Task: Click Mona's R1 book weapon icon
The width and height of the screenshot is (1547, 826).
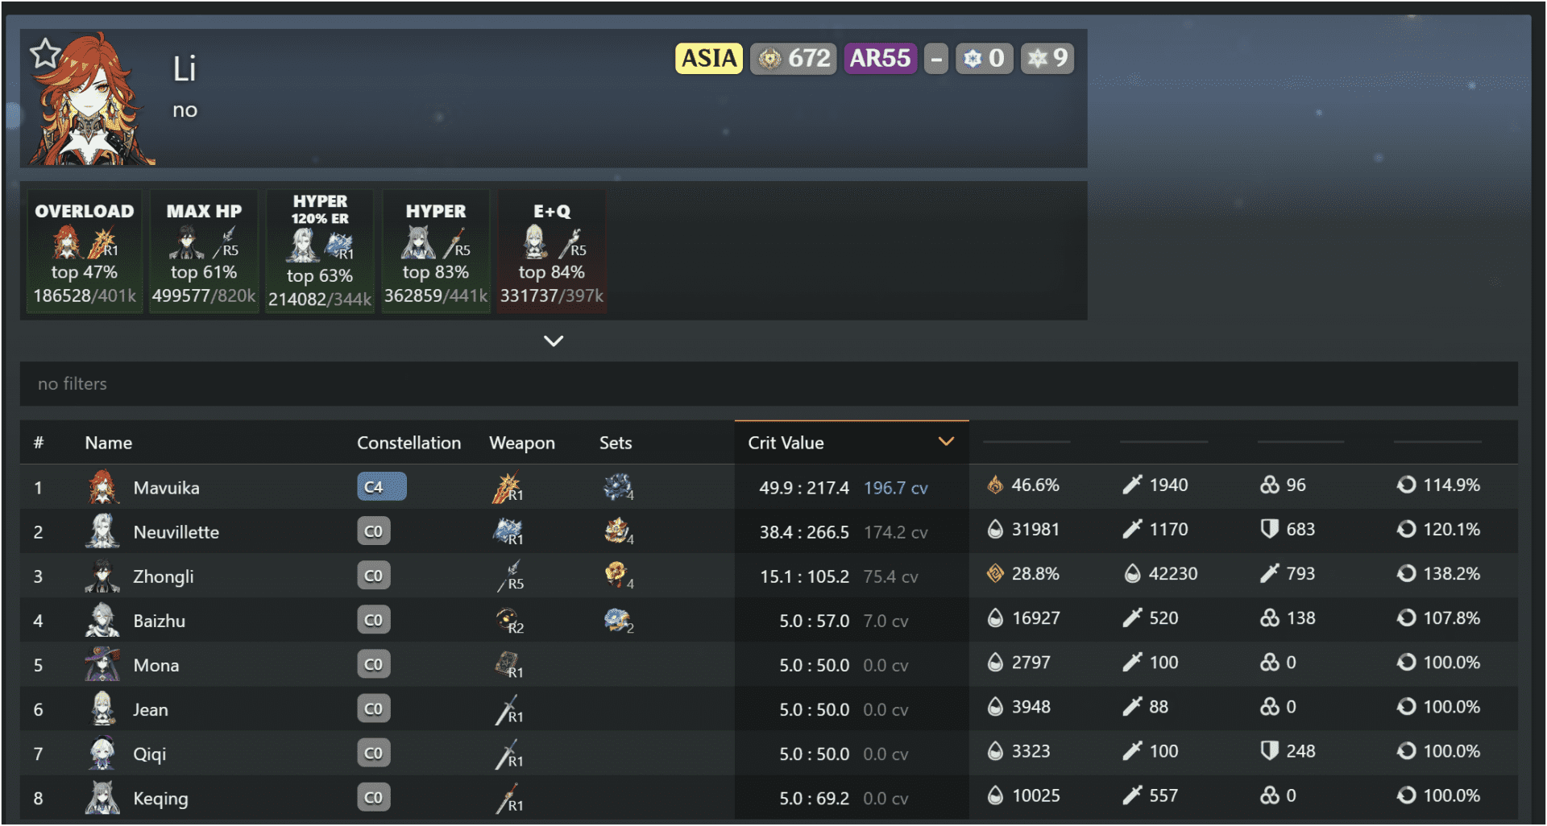Action: (508, 665)
